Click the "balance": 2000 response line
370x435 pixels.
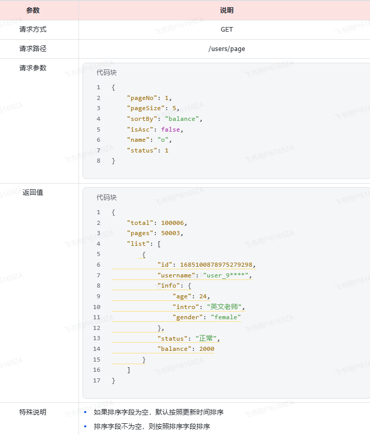[186, 349]
